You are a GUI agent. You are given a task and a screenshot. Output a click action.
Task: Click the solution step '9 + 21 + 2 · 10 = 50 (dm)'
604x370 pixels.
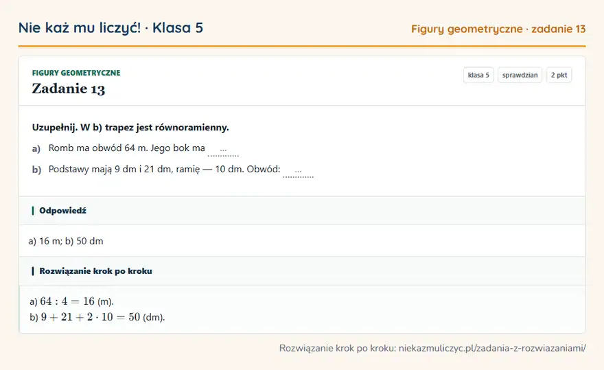click(103, 317)
